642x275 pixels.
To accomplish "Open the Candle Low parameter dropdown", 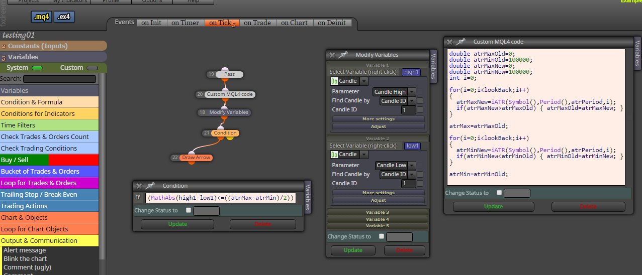I will (x=396, y=165).
